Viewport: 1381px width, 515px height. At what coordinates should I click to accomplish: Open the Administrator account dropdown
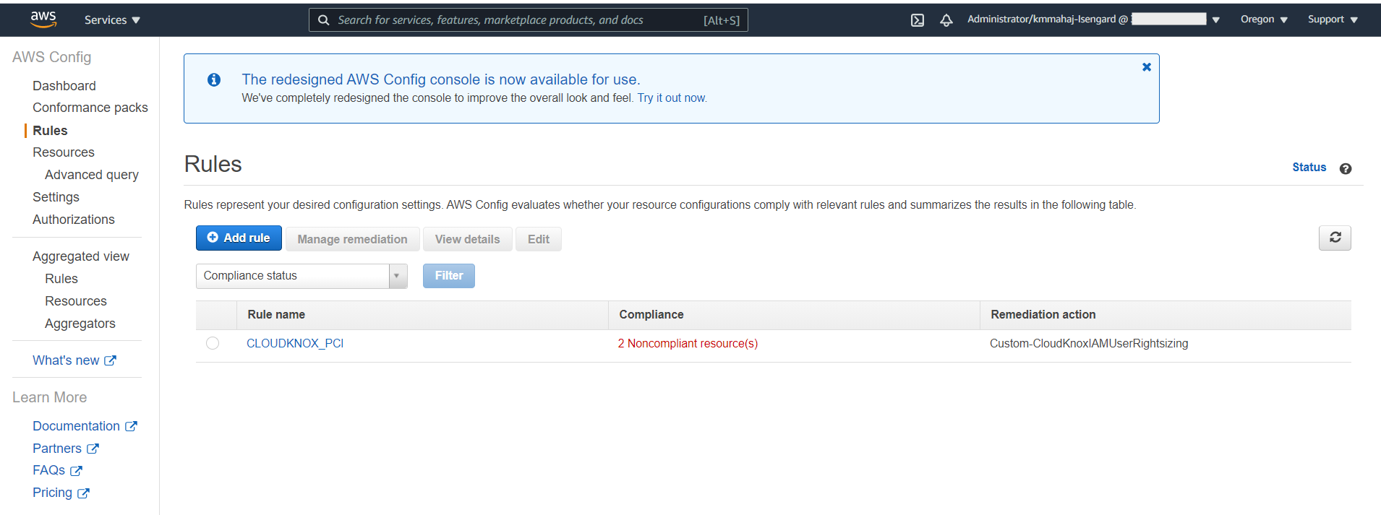[x=1093, y=20]
